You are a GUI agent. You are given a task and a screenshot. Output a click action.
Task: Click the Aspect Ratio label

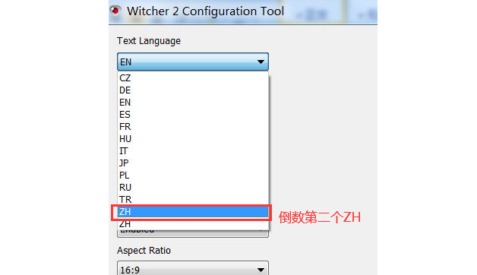pos(144,251)
